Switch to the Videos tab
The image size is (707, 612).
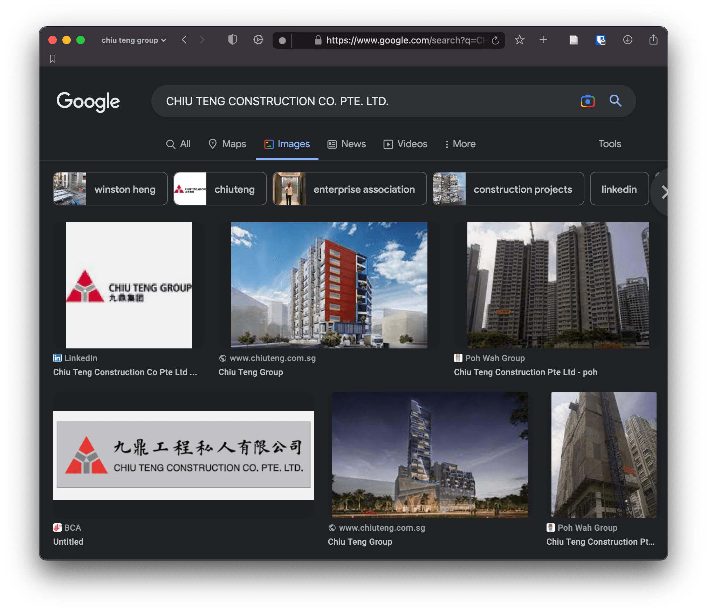pyautogui.click(x=405, y=144)
